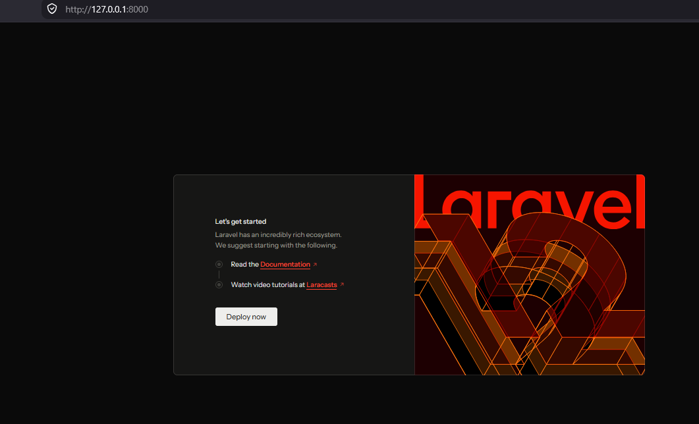Click the text "Laravel has an incredibly rich ecosystem."

click(278, 234)
